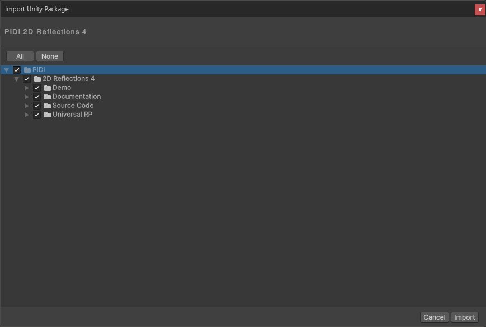Click the PIDI root folder icon
Viewport: 486px width, 327px height.
pyautogui.click(x=27, y=70)
